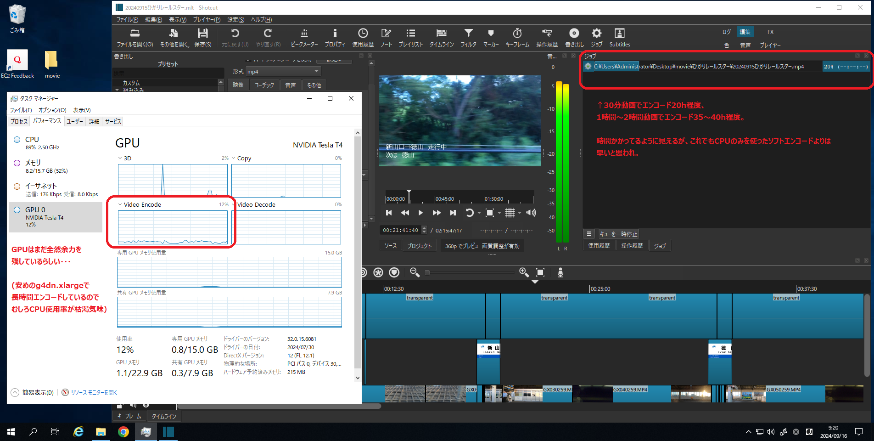This screenshot has height=441, width=874.
Task: Click the キューを一時停止 button in the Jobs panel
Action: [618, 234]
